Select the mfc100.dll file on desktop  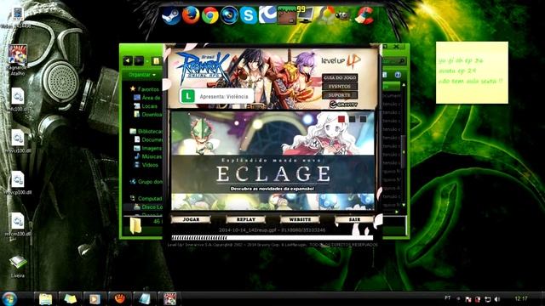[17, 99]
